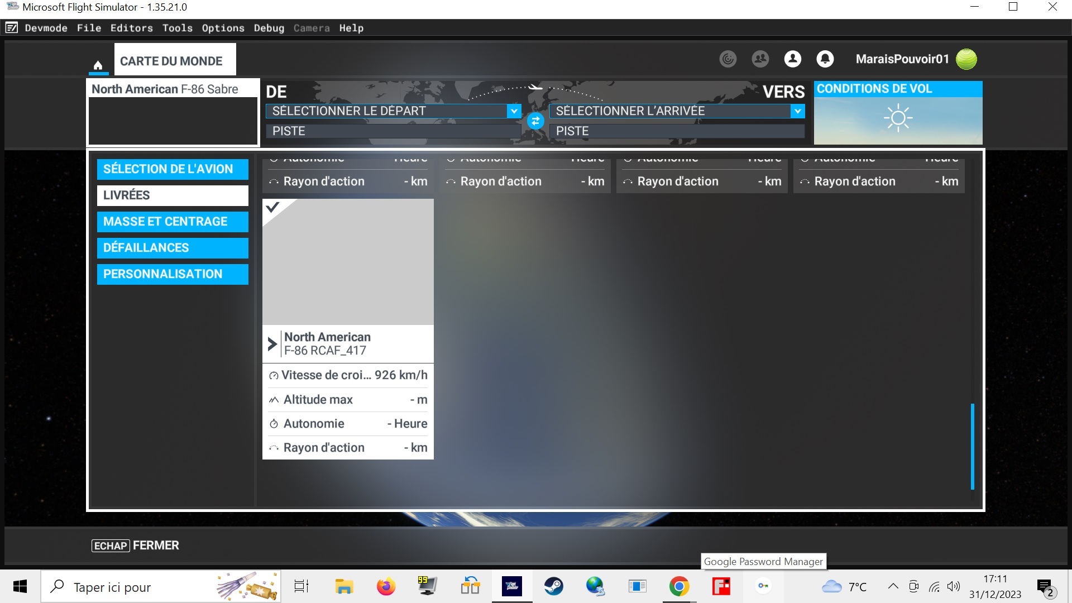Viewport: 1072px width, 603px height.
Task: Open the multiplayer group icon
Action: point(760,59)
